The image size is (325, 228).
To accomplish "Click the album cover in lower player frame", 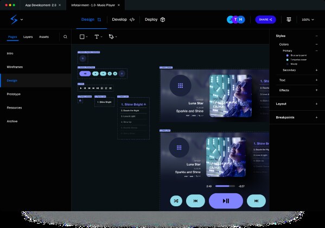I will pos(226,157).
